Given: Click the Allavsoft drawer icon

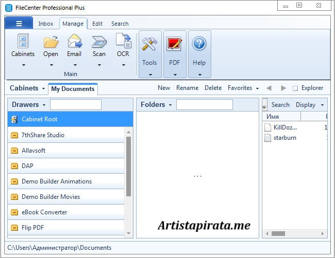Looking at the screenshot, I should coord(14,151).
